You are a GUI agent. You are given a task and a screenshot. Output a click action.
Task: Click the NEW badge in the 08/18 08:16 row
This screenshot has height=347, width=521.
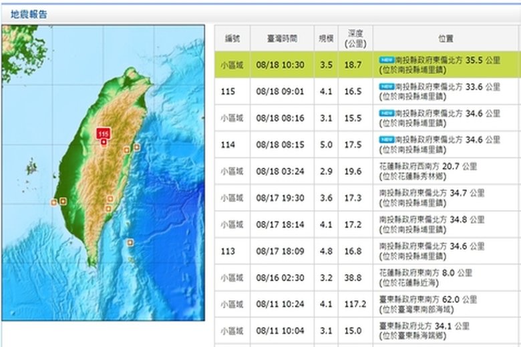[387, 113]
